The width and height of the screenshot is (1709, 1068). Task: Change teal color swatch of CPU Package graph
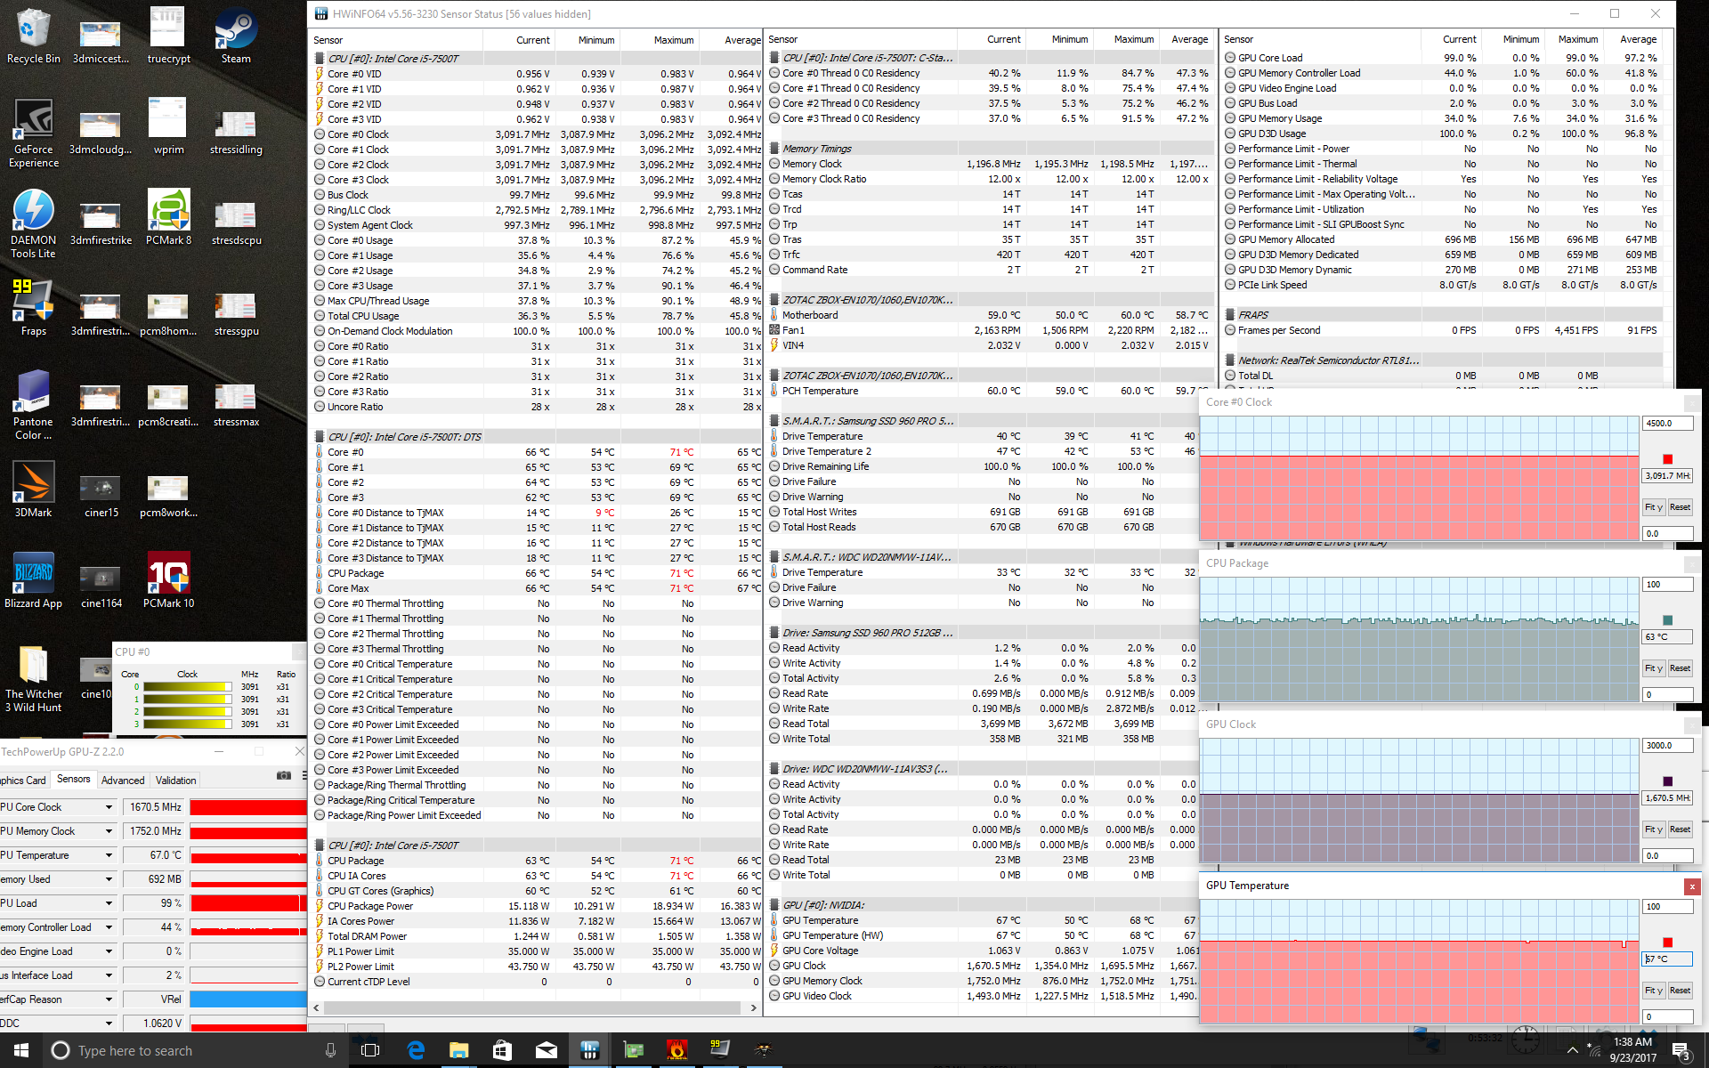tap(1667, 620)
